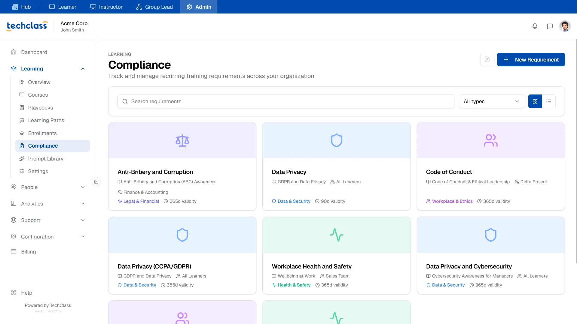Screen dimensions: 577x324
Task: Click the Delta Project audience label
Action: pos(531,182)
